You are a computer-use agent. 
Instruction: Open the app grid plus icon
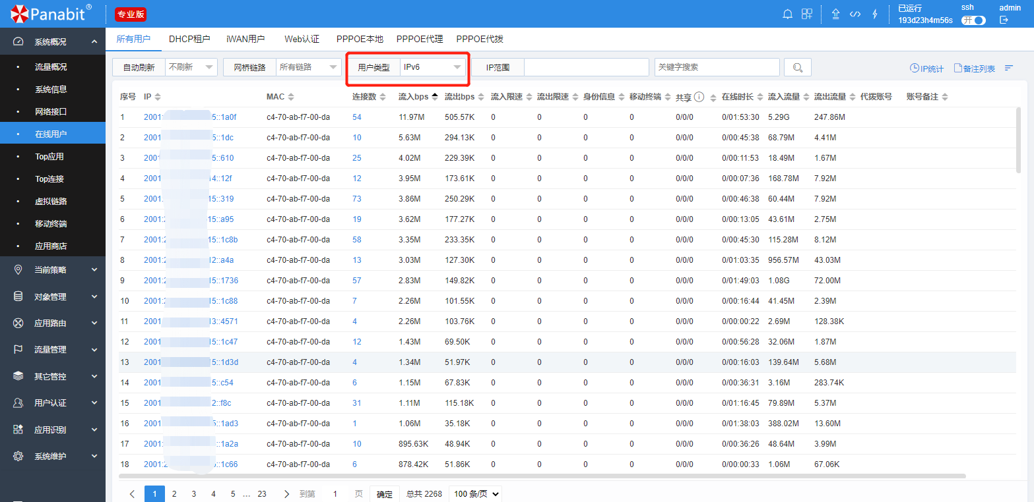[x=807, y=14]
